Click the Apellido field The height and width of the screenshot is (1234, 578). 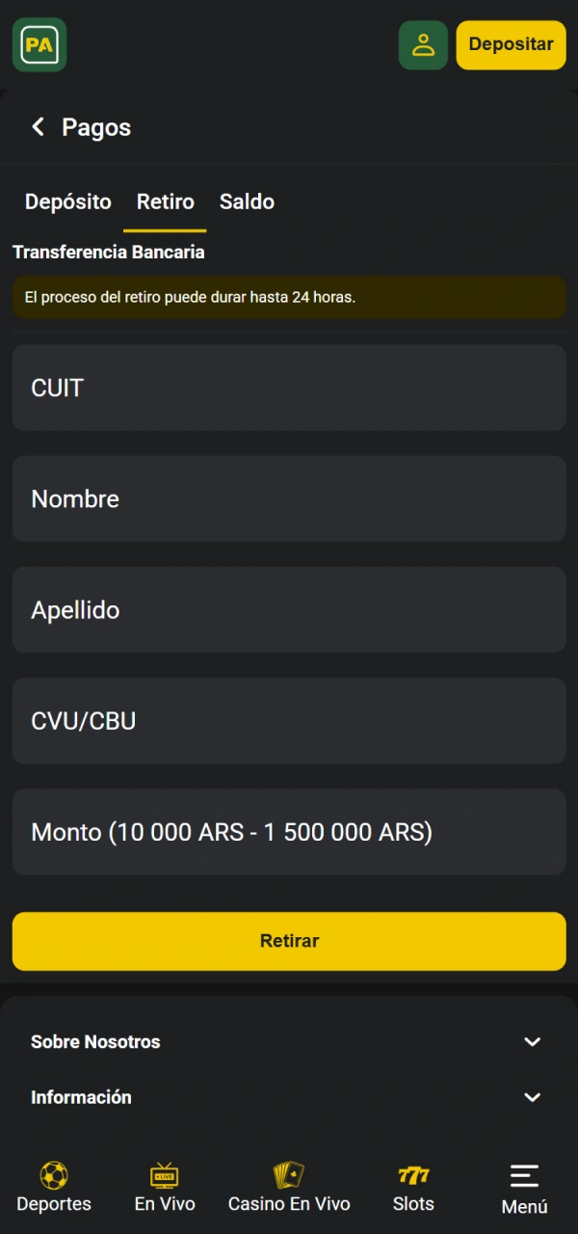pyautogui.click(x=289, y=609)
